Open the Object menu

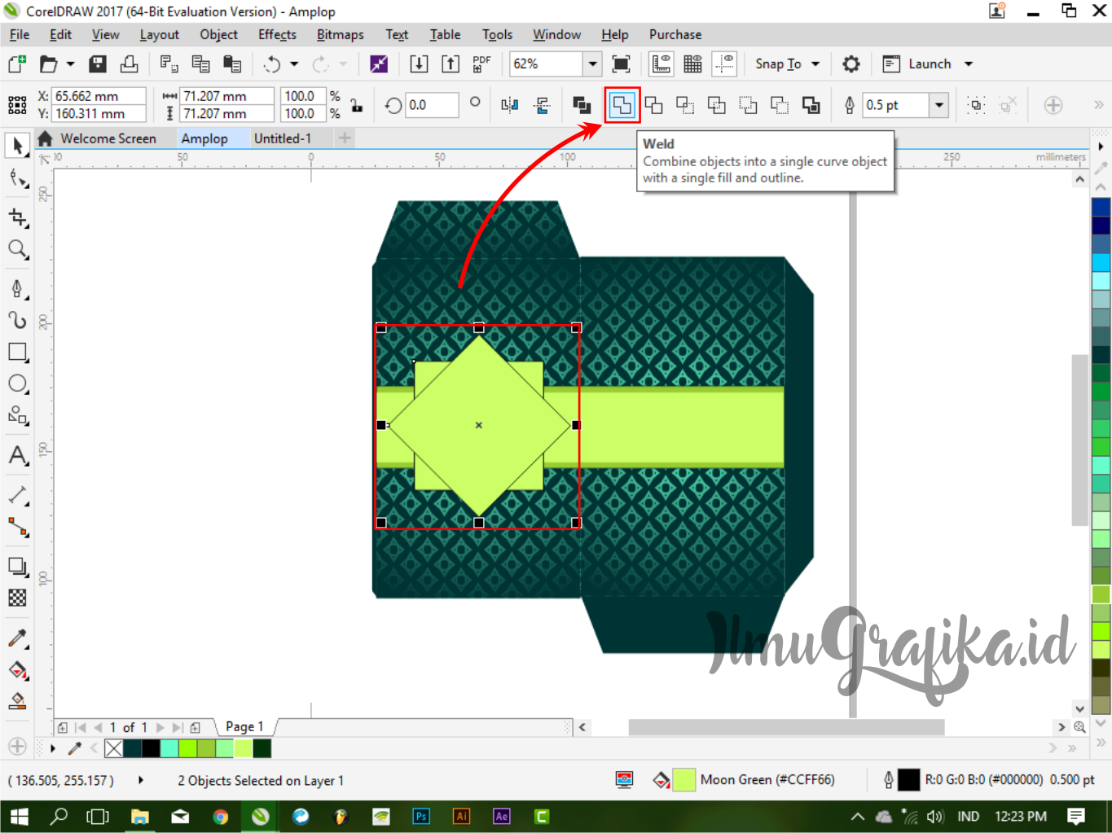pos(218,34)
